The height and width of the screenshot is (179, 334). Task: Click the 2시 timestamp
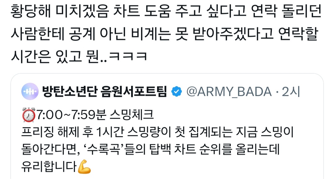291,92
